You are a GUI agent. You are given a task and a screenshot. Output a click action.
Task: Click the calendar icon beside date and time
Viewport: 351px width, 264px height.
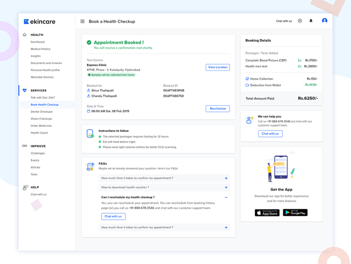pyautogui.click(x=89, y=111)
